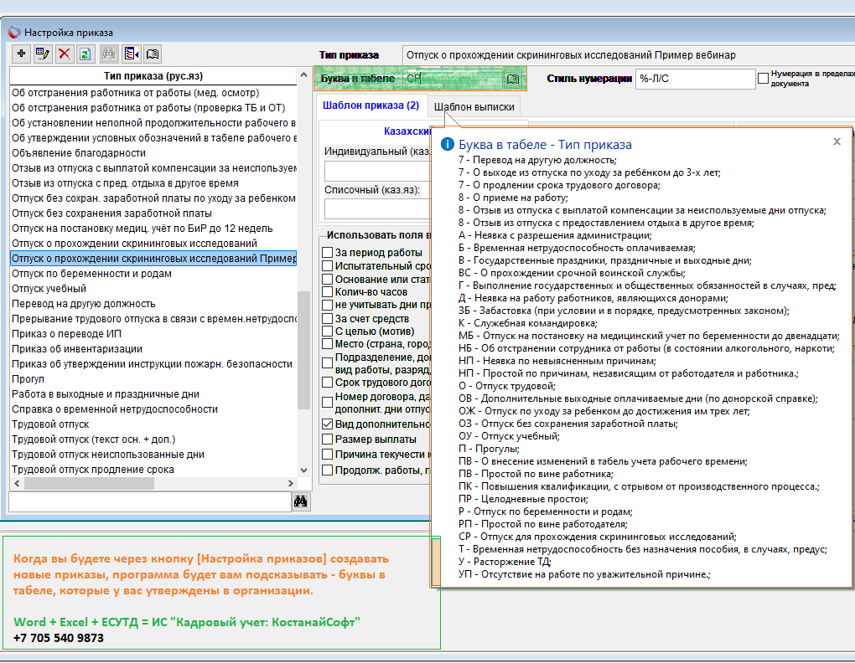The height and width of the screenshot is (663, 855).
Task: Click the greyed binoculars icon in the top toolbar
Action: (x=109, y=54)
